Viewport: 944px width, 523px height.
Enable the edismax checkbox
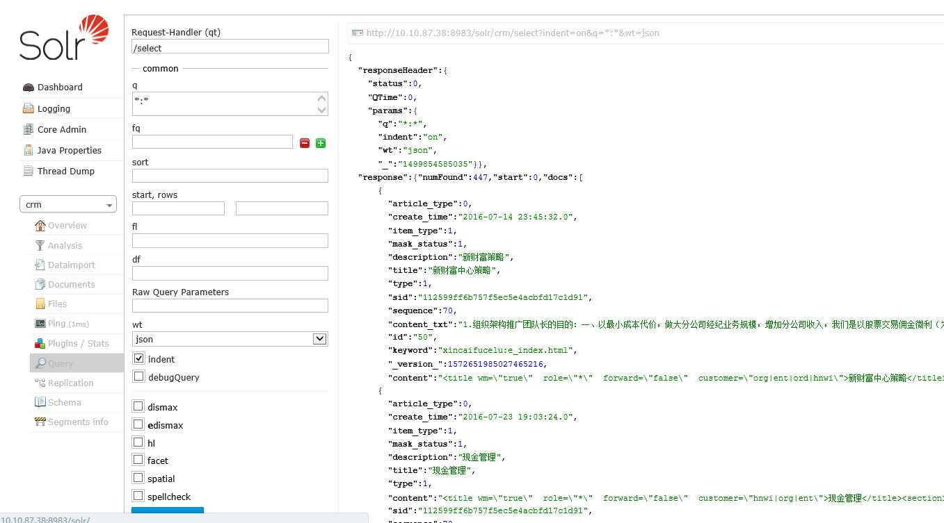tap(138, 424)
